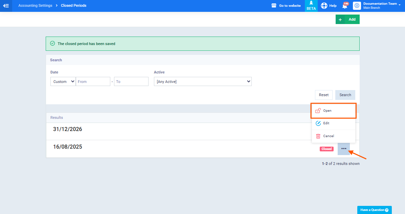Open notifications bell icon
The width and height of the screenshot is (405, 214).
tap(344, 6)
